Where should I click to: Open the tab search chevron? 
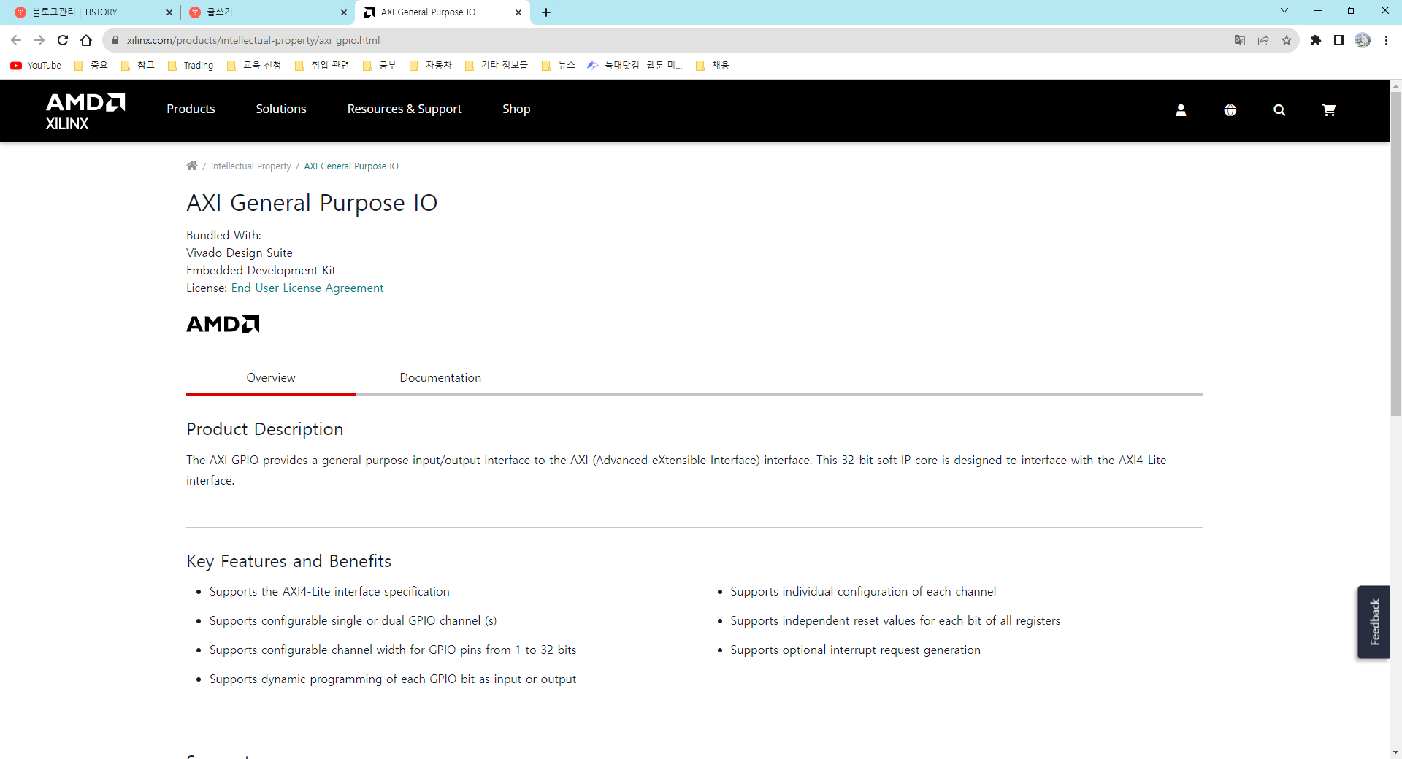[x=1284, y=11]
